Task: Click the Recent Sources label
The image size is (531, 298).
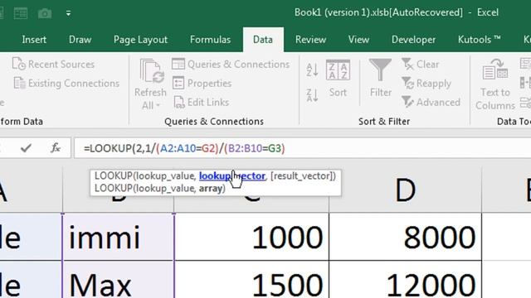Action: 61,65
